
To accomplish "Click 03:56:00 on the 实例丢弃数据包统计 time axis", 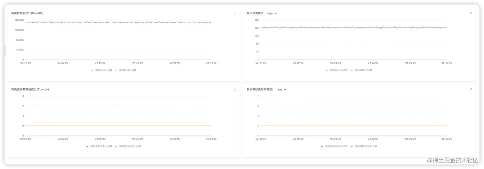I will pyautogui.click(x=100, y=139).
